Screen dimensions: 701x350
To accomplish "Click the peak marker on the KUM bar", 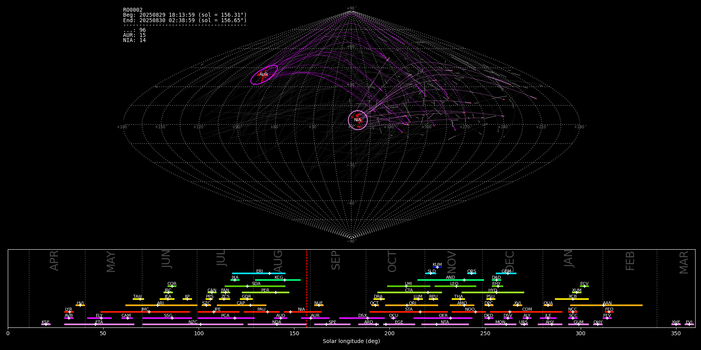I will tap(437, 267).
